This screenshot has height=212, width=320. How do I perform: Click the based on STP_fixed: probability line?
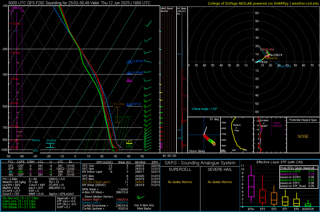(x=297, y=186)
